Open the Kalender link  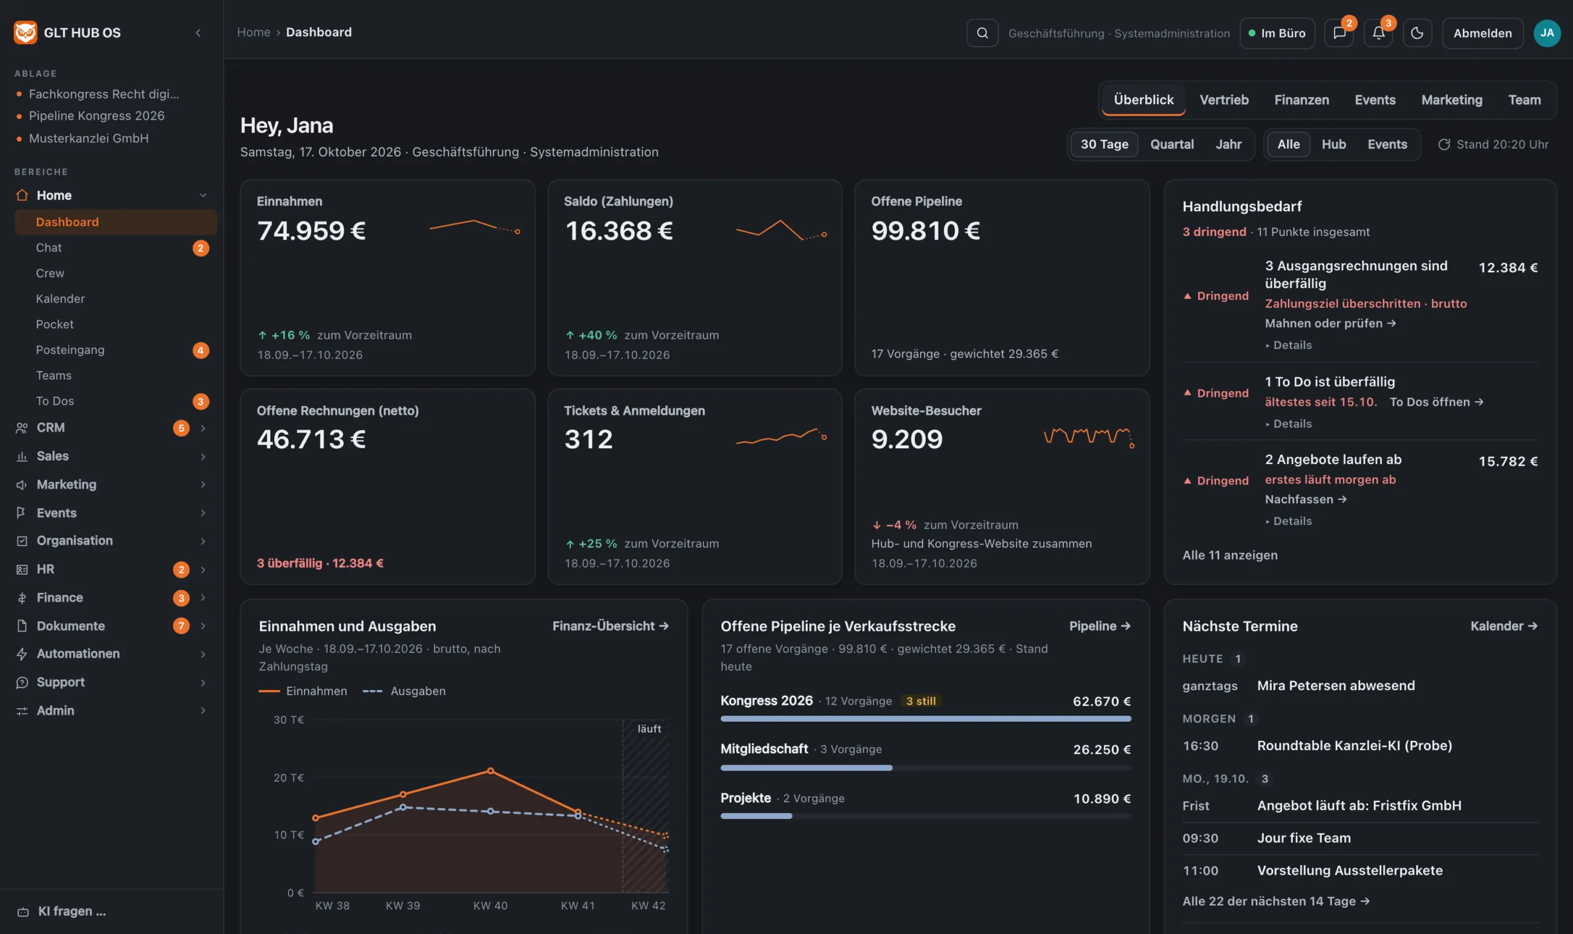[1504, 626]
